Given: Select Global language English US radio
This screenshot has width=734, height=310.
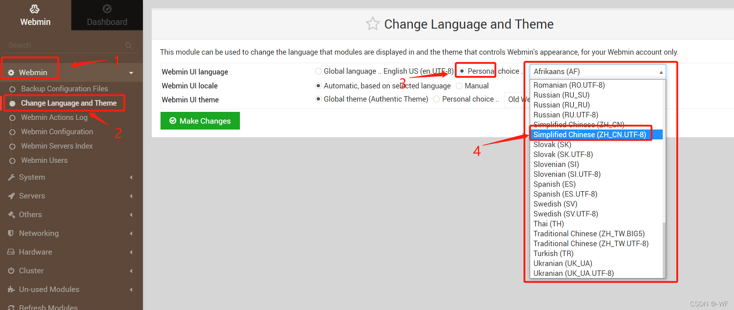Looking at the screenshot, I should [319, 71].
